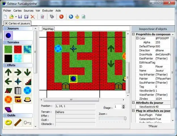Click the red X delete toolbar icon
The image size is (177, 136).
point(33,17)
